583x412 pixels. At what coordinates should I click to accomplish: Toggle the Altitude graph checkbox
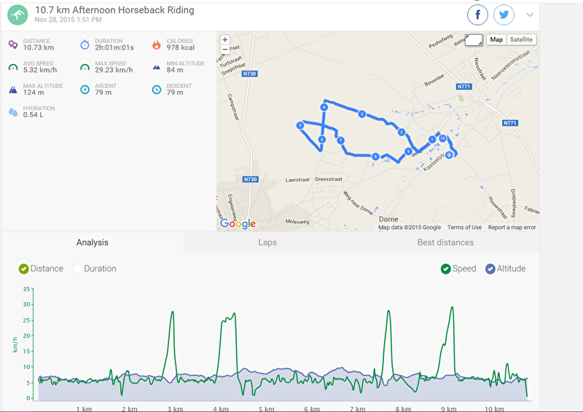(x=490, y=269)
